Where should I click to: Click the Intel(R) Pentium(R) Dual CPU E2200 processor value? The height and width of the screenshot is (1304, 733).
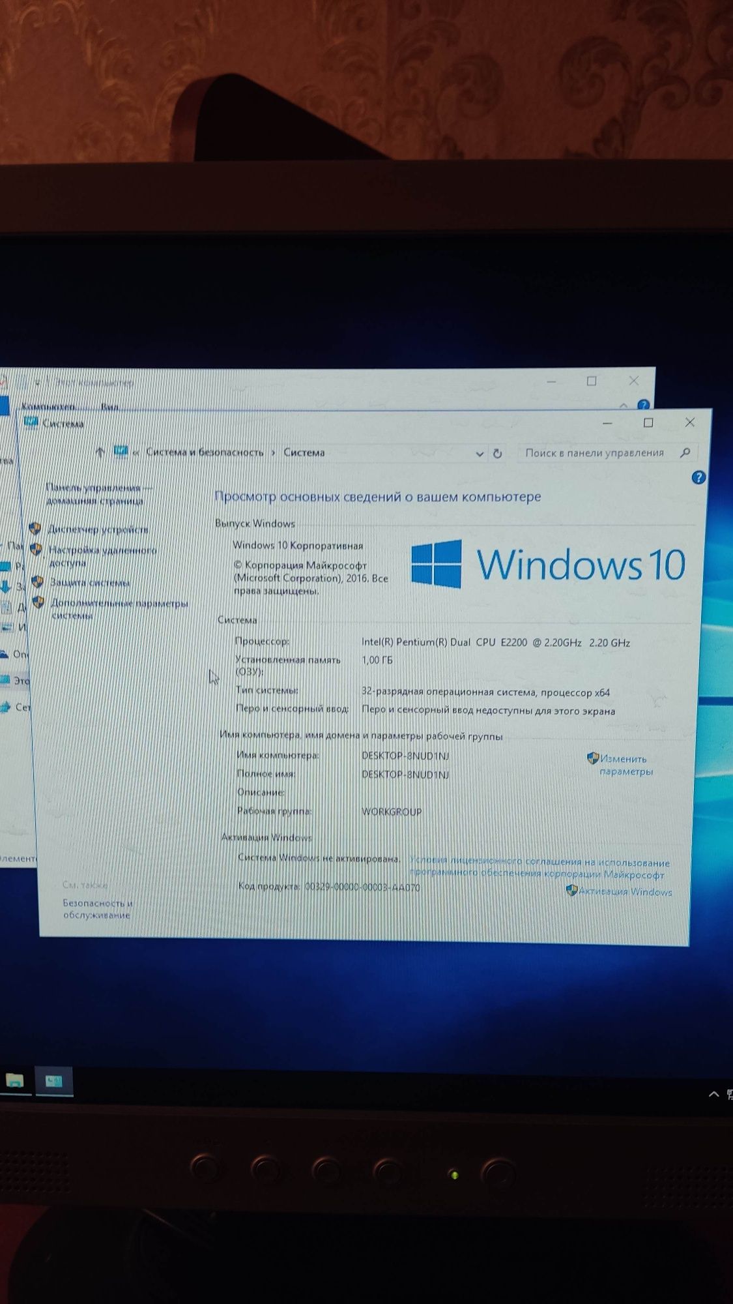click(x=496, y=642)
